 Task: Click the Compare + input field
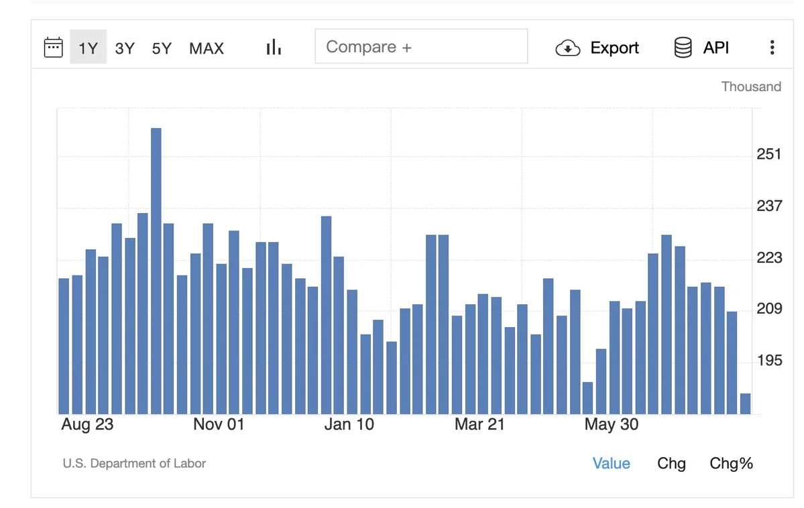422,46
